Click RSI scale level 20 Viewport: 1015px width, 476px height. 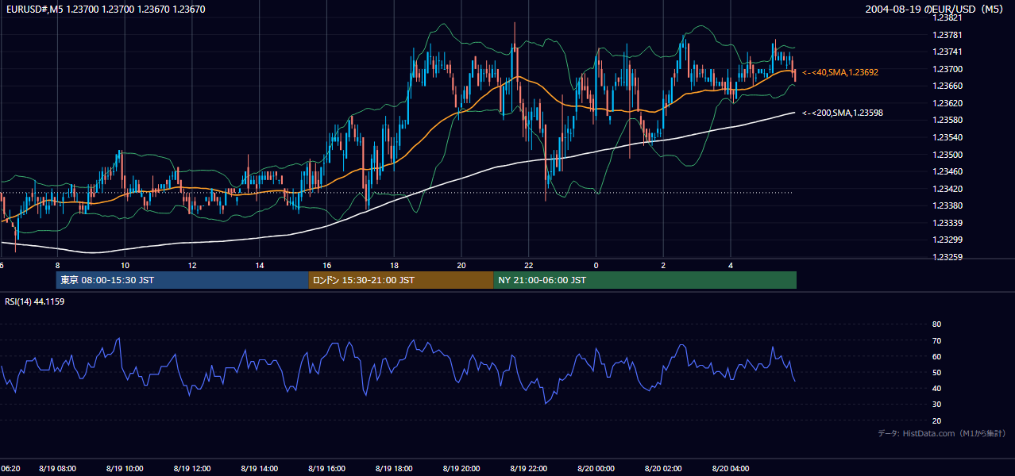coord(936,420)
